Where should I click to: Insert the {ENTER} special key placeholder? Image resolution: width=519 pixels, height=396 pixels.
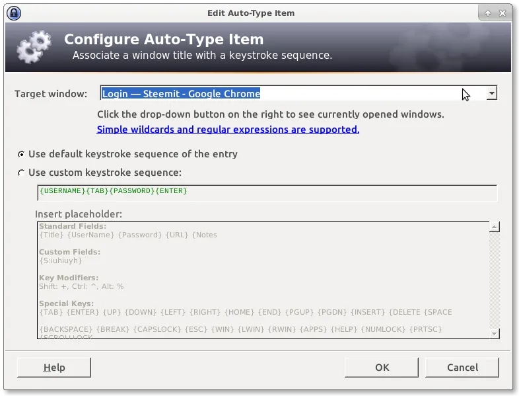pos(82,312)
